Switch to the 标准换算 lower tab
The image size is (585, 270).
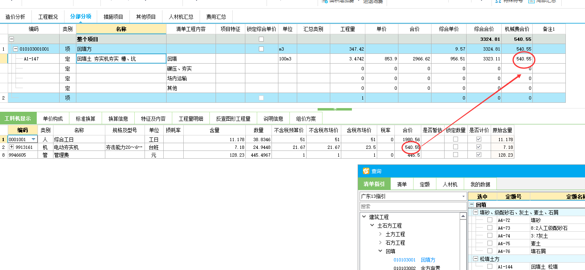pos(86,119)
